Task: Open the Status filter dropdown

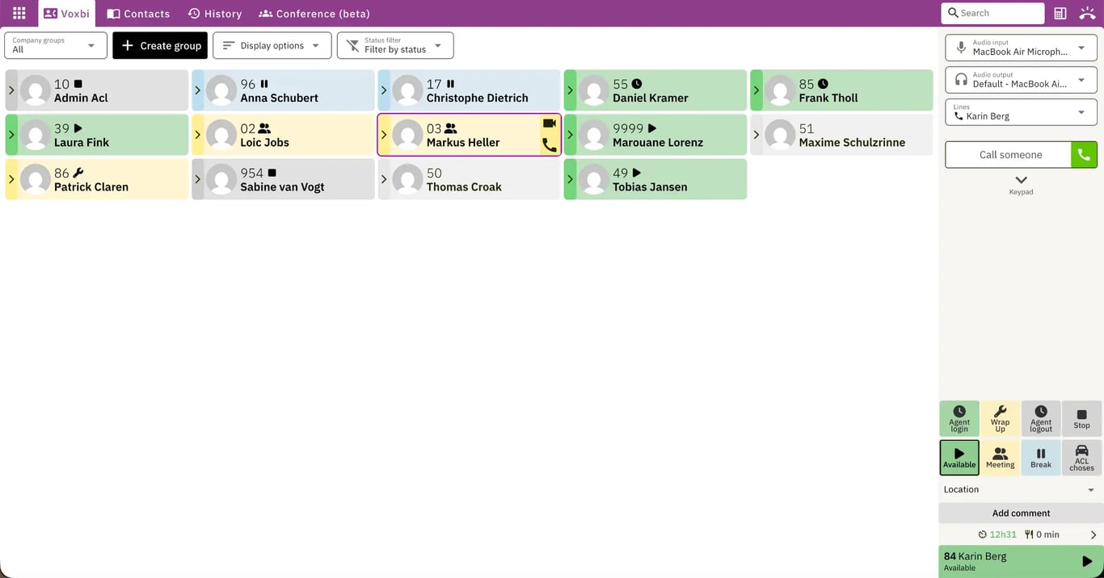Action: pos(395,45)
